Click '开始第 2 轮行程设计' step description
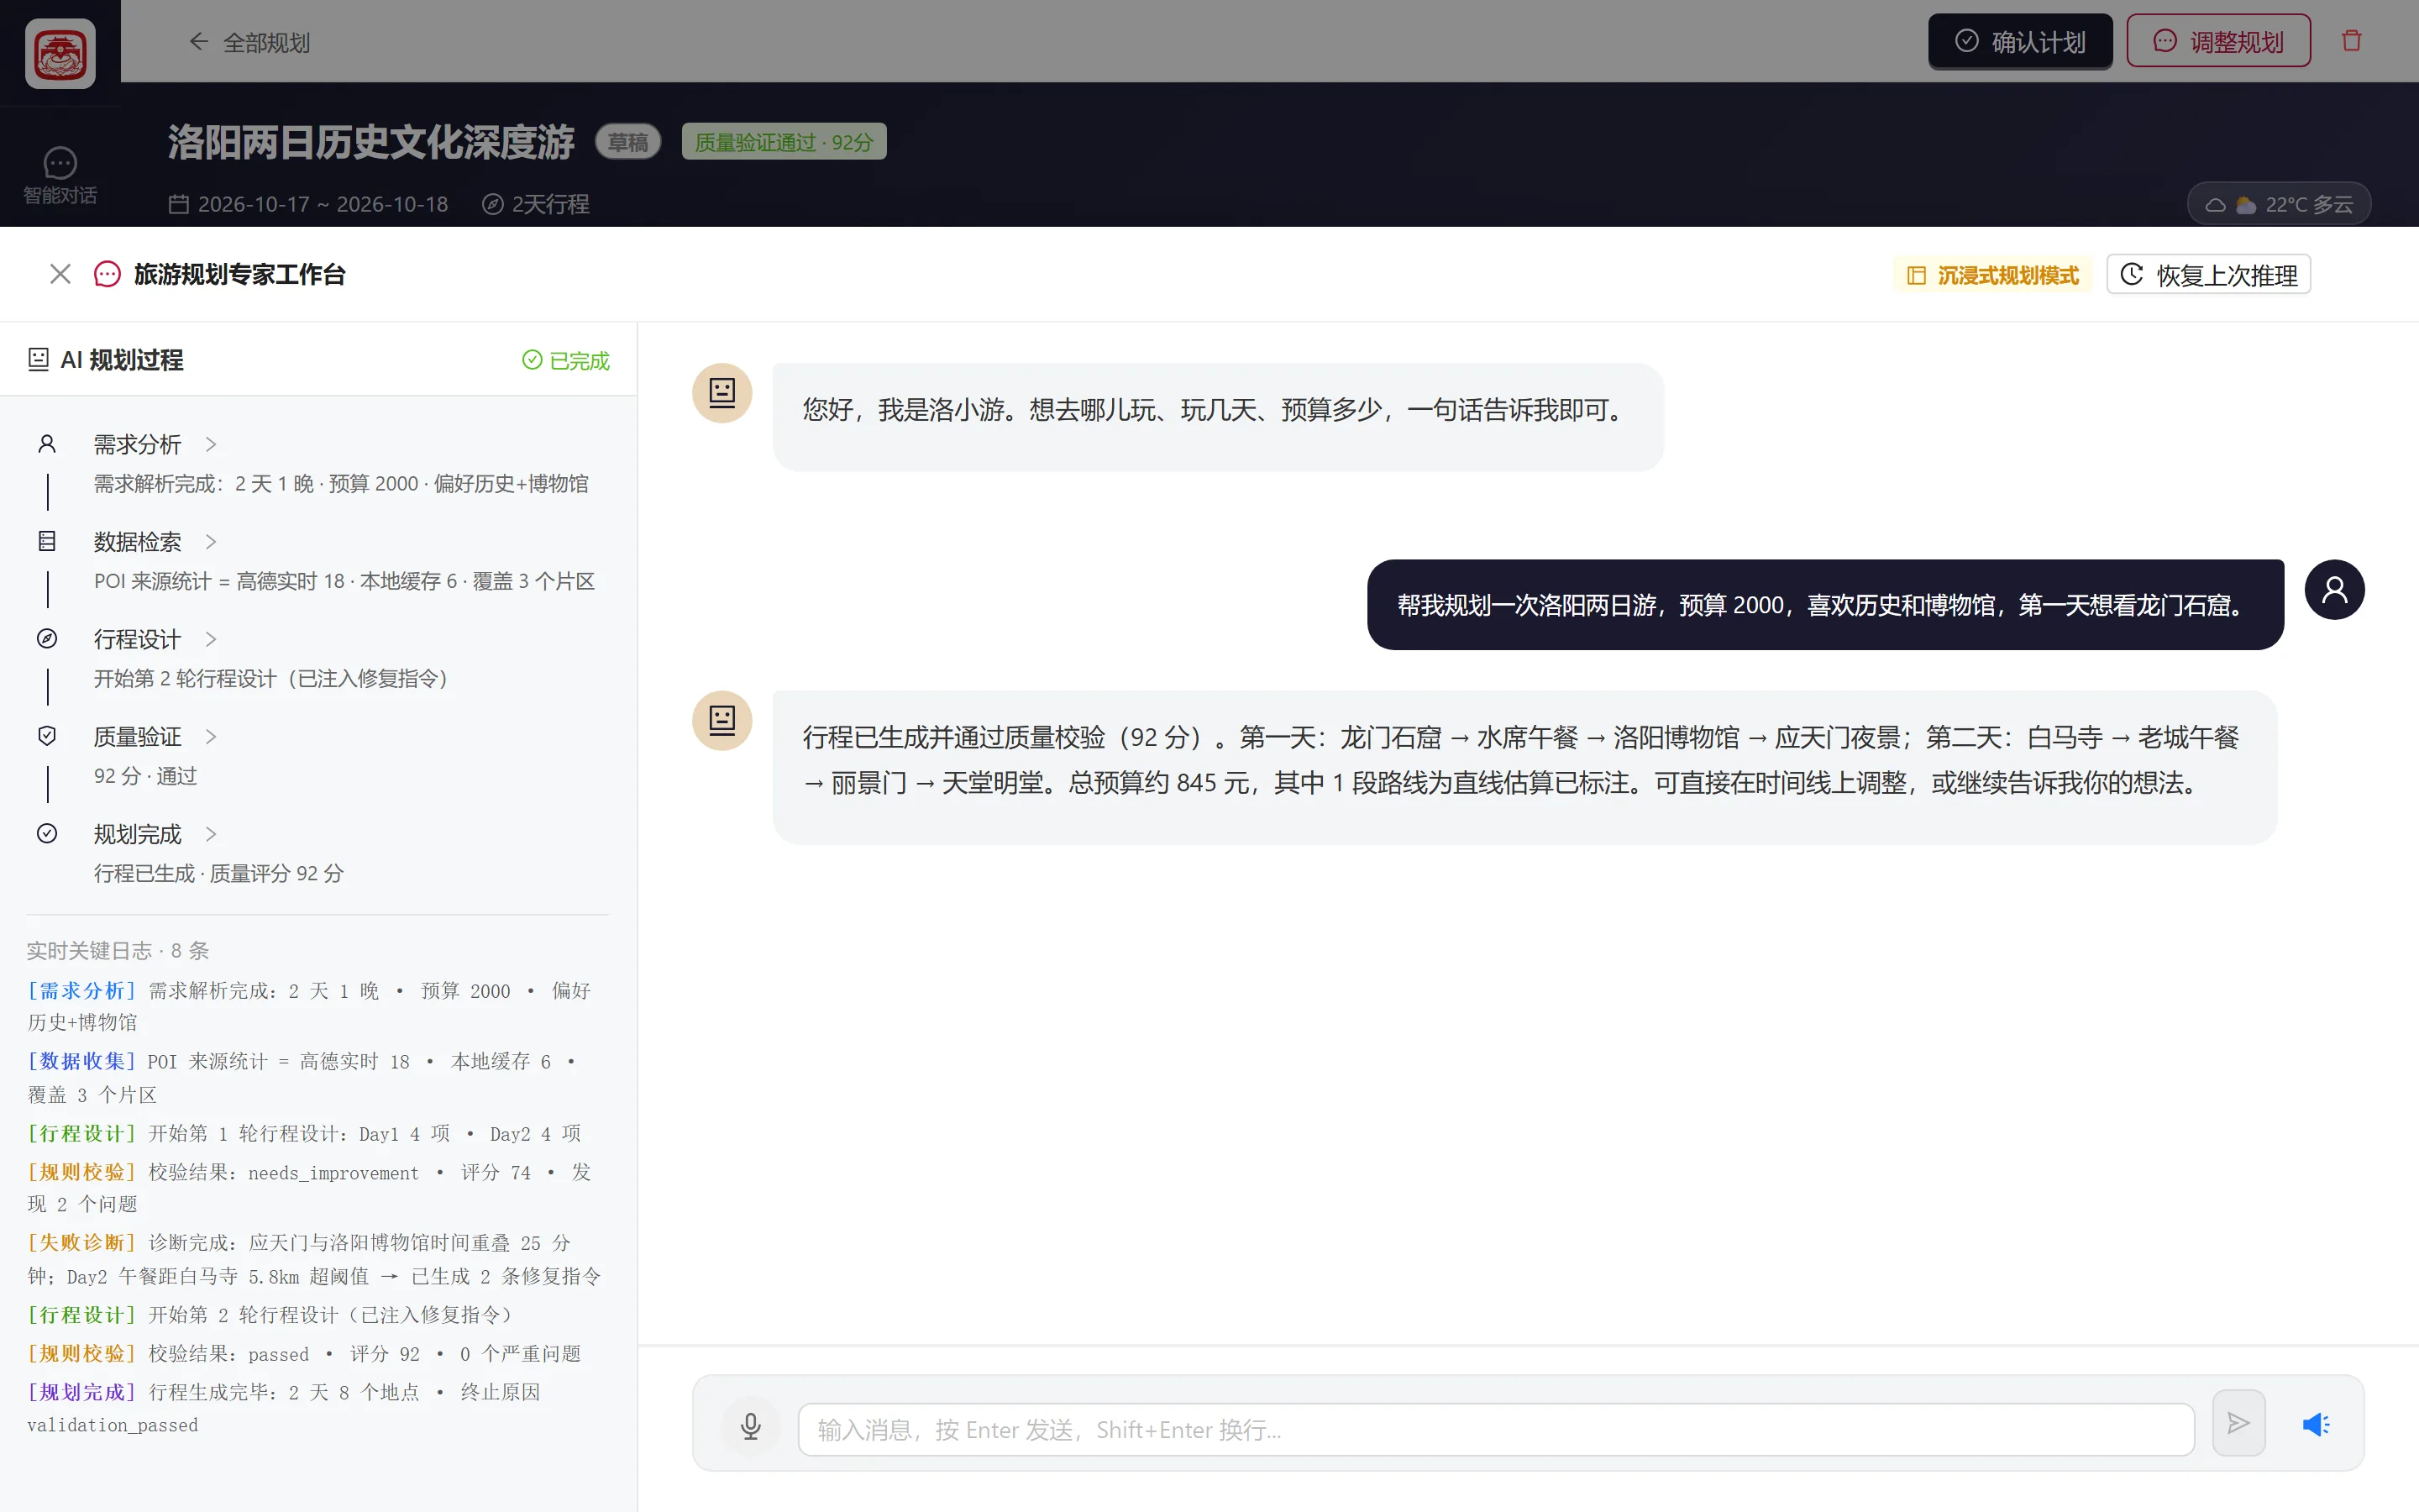This screenshot has height=1512, width=2419. (275, 679)
